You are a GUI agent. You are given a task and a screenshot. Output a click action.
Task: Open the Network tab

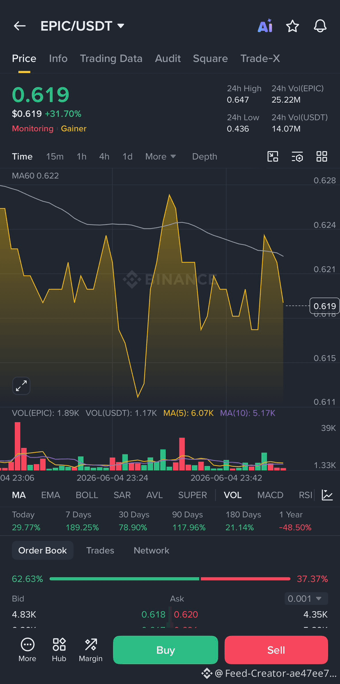pos(152,550)
